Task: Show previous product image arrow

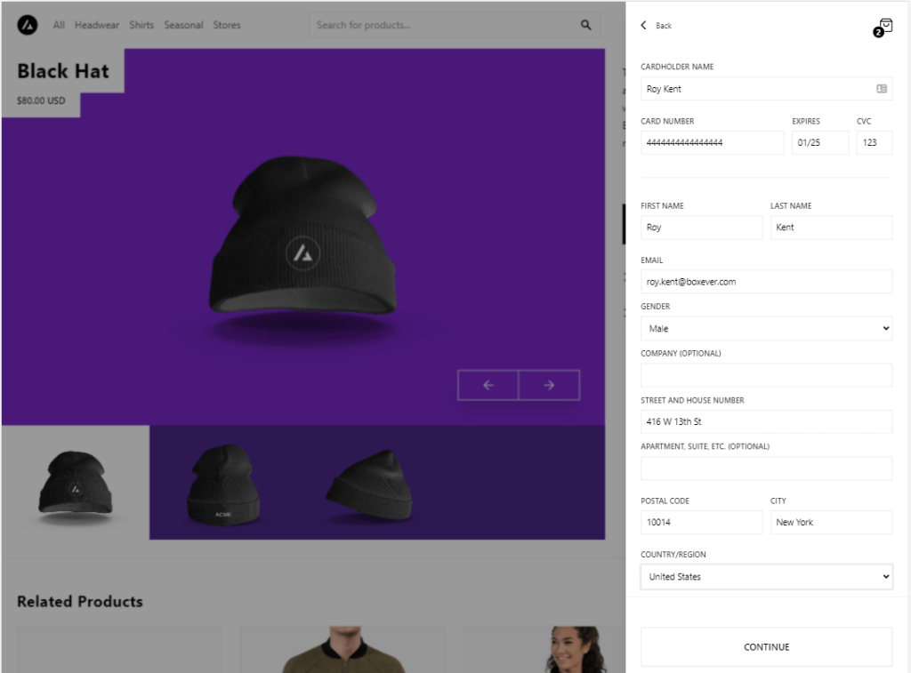Action: (x=488, y=385)
